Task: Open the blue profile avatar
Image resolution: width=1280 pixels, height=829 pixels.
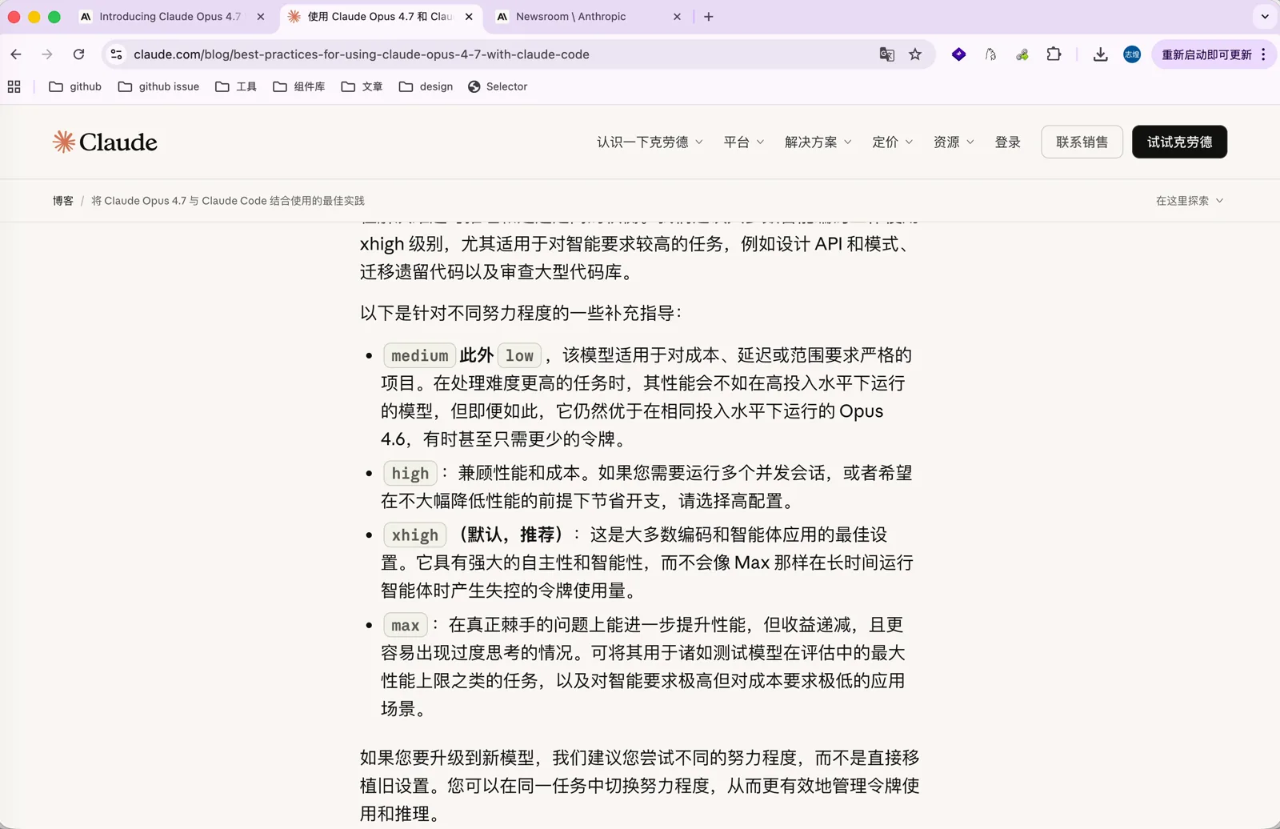Action: [x=1131, y=54]
